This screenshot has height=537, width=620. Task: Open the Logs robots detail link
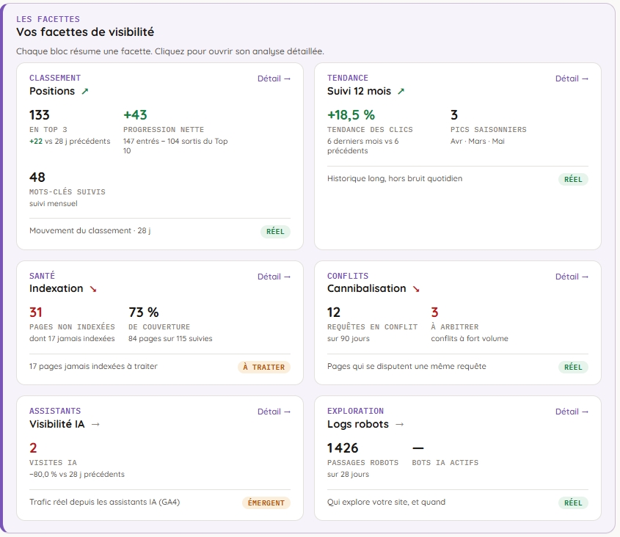[x=572, y=412]
